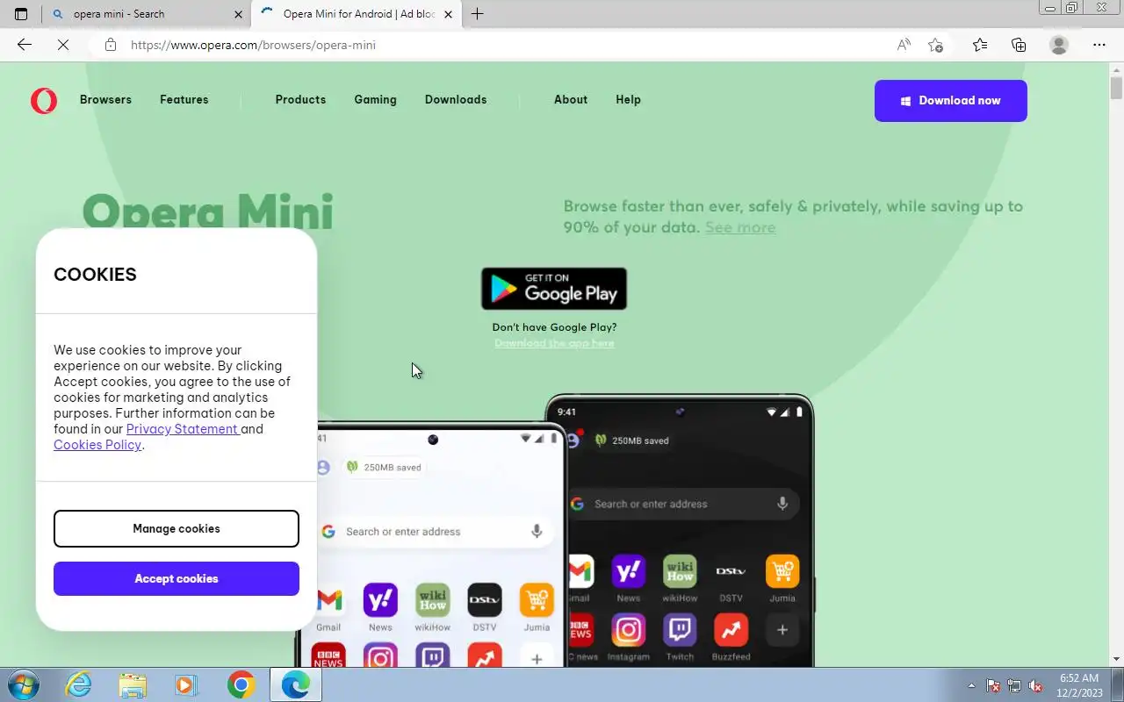Click Download the app here link
Image resolution: width=1124 pixels, height=702 pixels.
pos(554,343)
